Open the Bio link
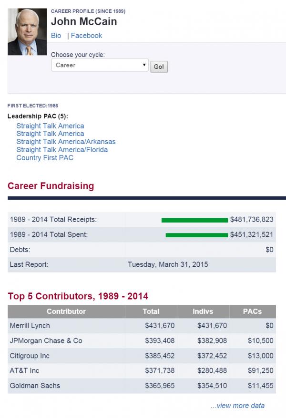The height and width of the screenshot is (418, 286). (x=56, y=36)
